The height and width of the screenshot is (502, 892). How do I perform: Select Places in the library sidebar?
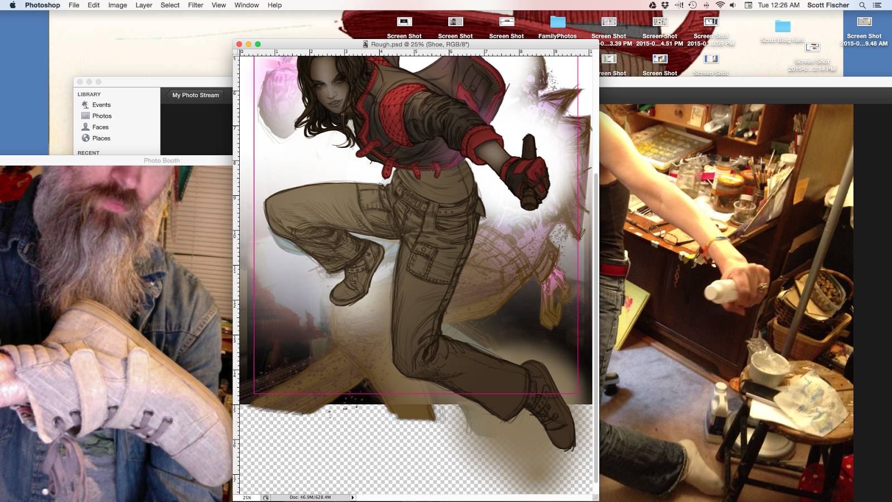click(101, 138)
